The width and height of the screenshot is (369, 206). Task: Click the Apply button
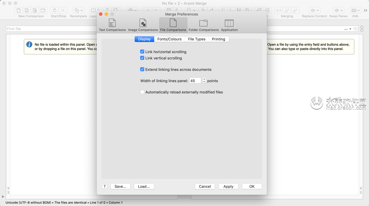click(229, 186)
